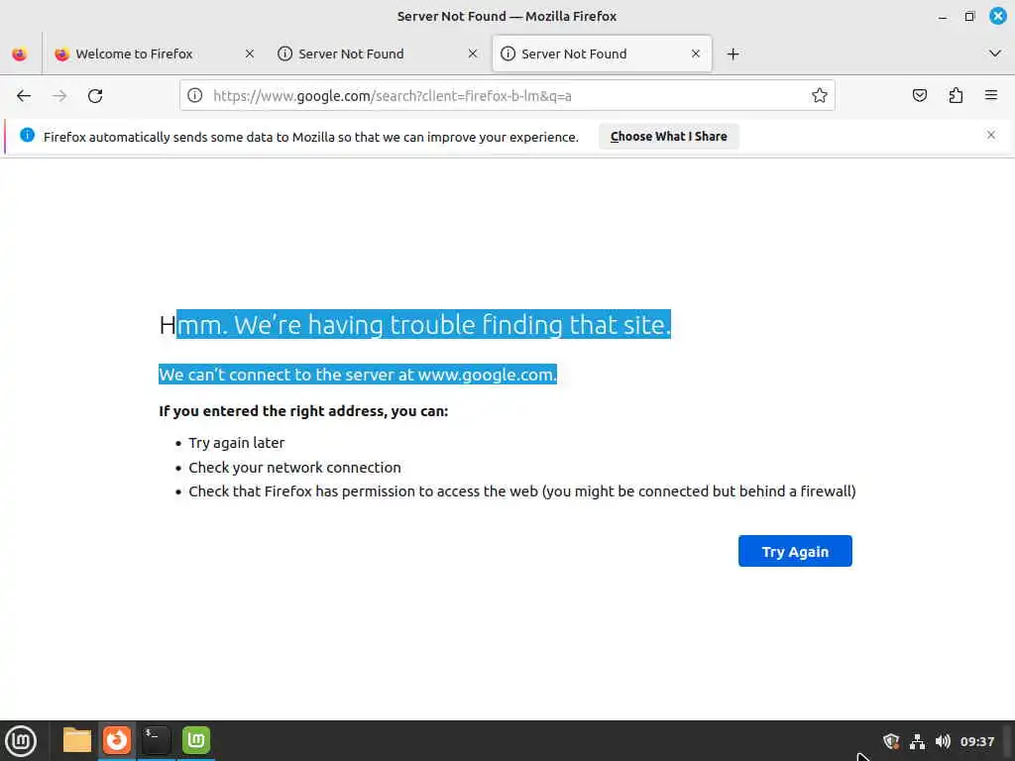Dismiss the data sharing notification bar
The image size is (1015, 761).
(991, 135)
